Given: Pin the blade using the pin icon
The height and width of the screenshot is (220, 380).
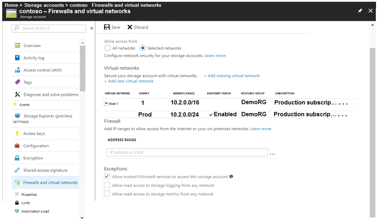Looking at the screenshot, I should [360, 11].
